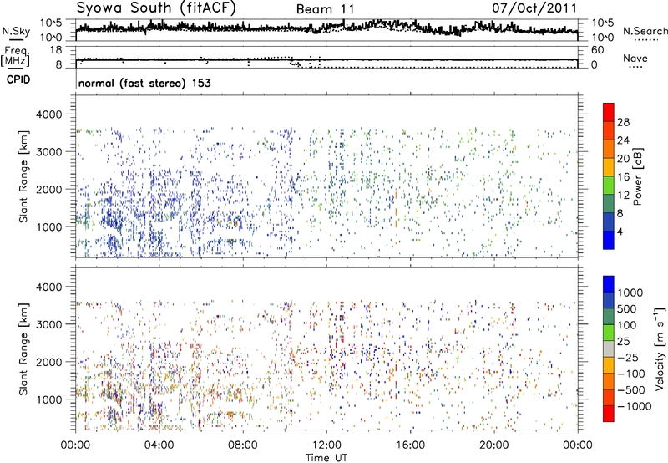This screenshot has width=668, height=463.
Task: Click the '1000' tick on velocity panel
Action: pos(49,399)
